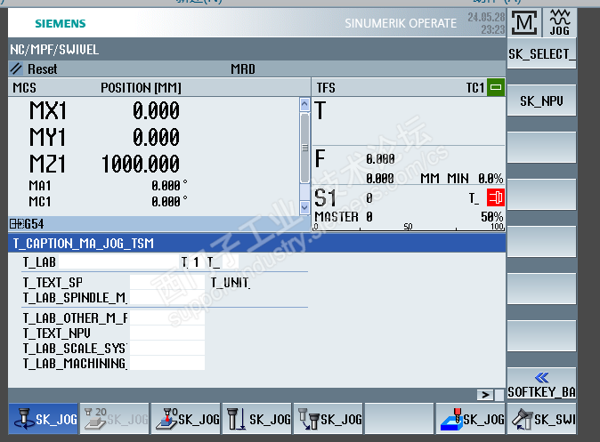Click the T_LAB tool name input field
Image resolution: width=600 pixels, height=442 pixels.
[118, 262]
